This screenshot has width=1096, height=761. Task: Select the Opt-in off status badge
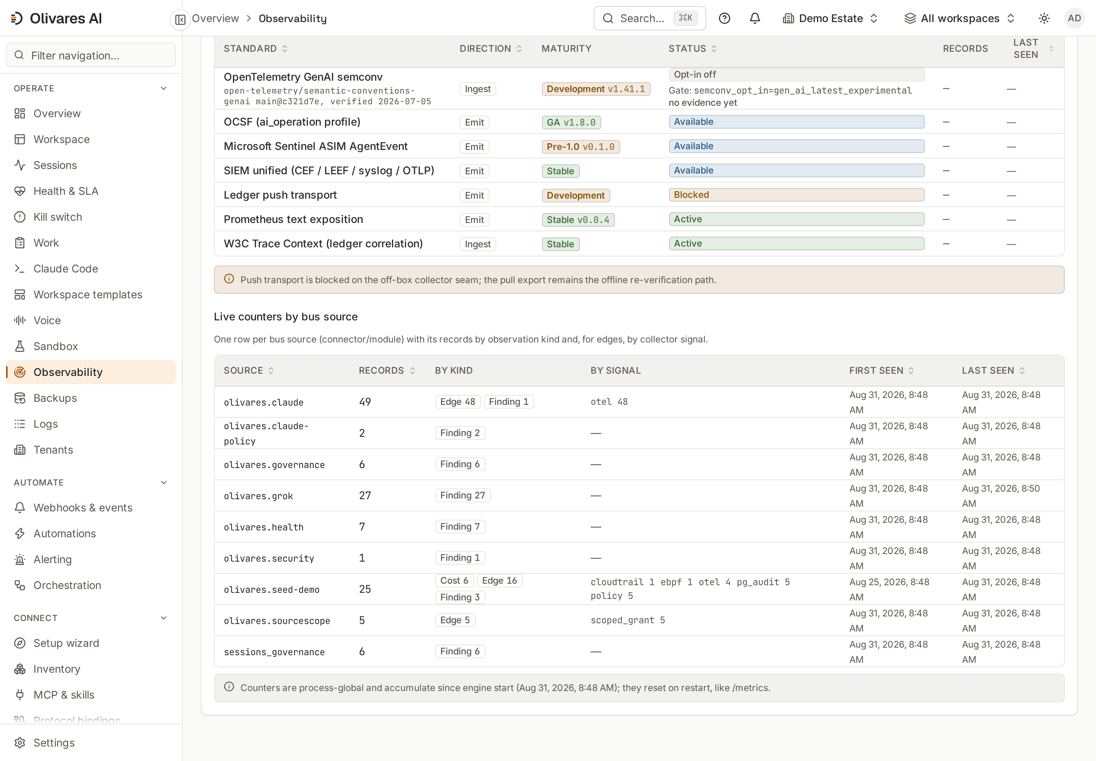[x=796, y=74]
